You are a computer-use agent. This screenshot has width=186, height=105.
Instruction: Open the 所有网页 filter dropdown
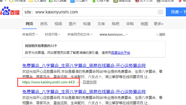pyautogui.click(x=30, y=35)
